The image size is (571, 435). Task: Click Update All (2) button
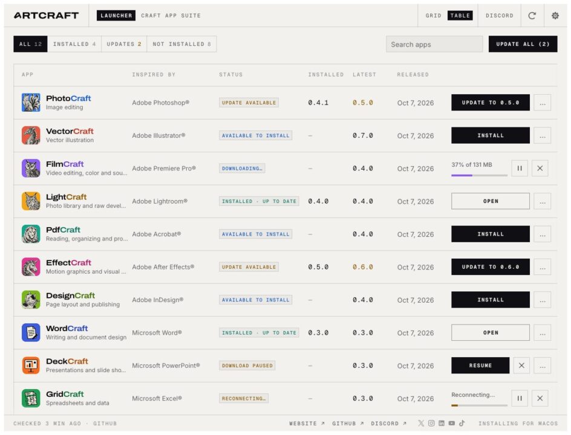(x=523, y=44)
